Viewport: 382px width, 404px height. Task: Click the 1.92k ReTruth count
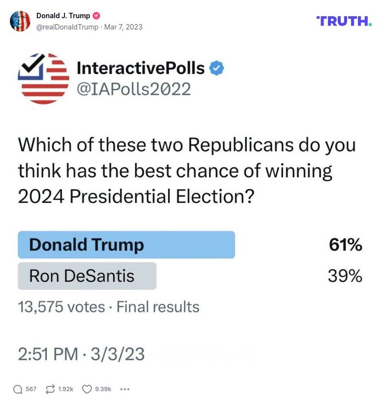click(x=65, y=389)
